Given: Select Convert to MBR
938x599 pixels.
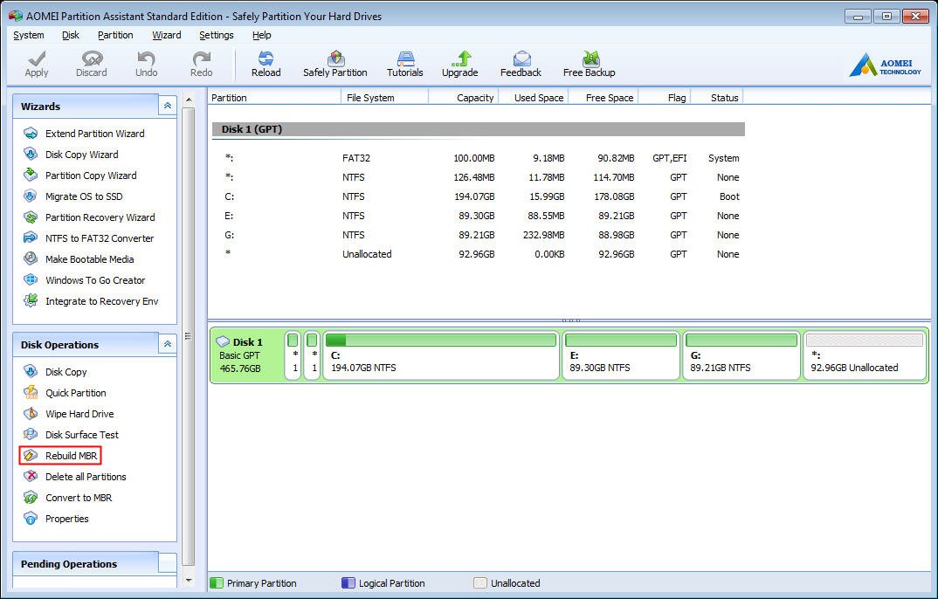Looking at the screenshot, I should pos(67,498).
